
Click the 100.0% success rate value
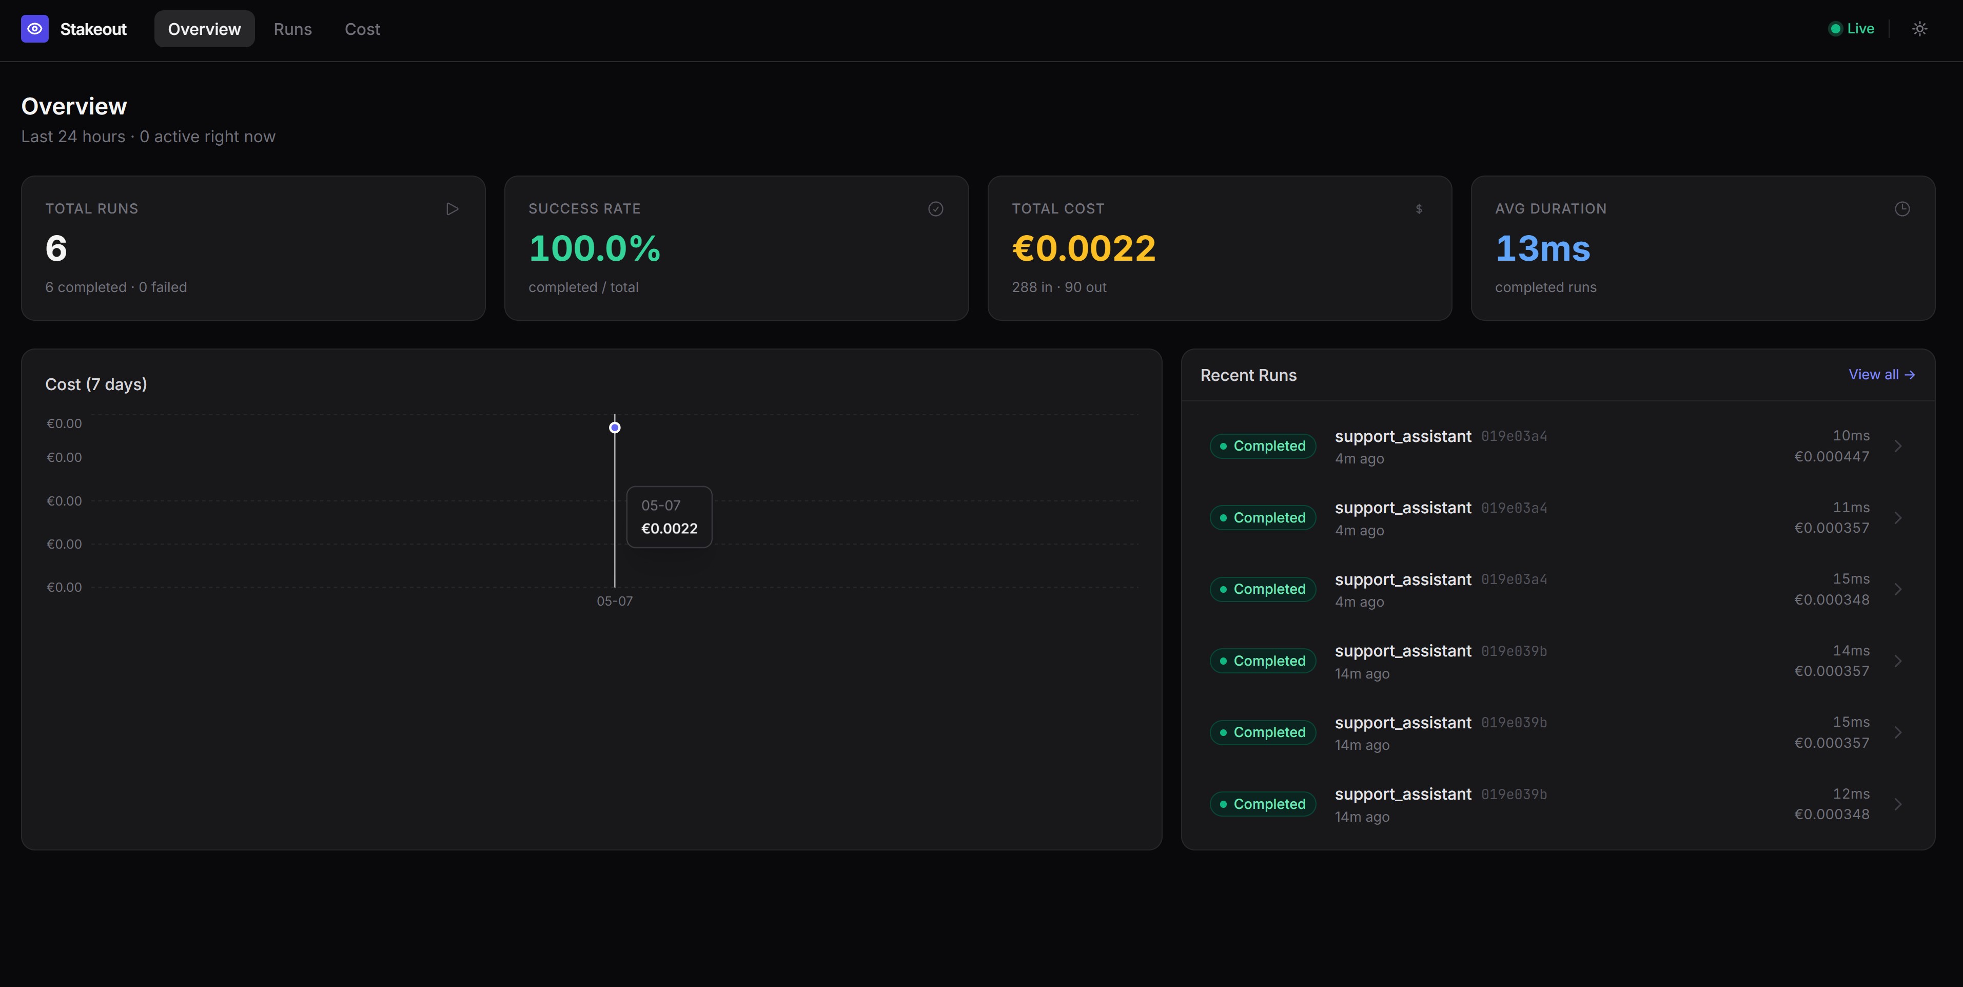click(x=594, y=248)
